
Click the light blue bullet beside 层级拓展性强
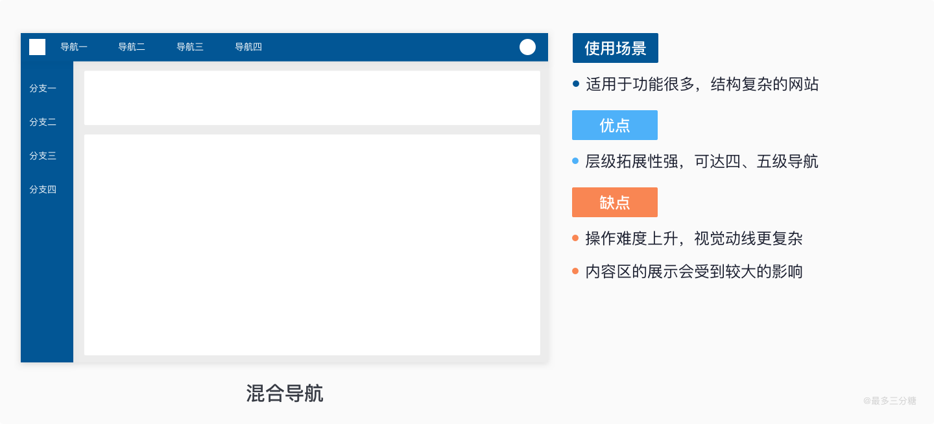[575, 161]
